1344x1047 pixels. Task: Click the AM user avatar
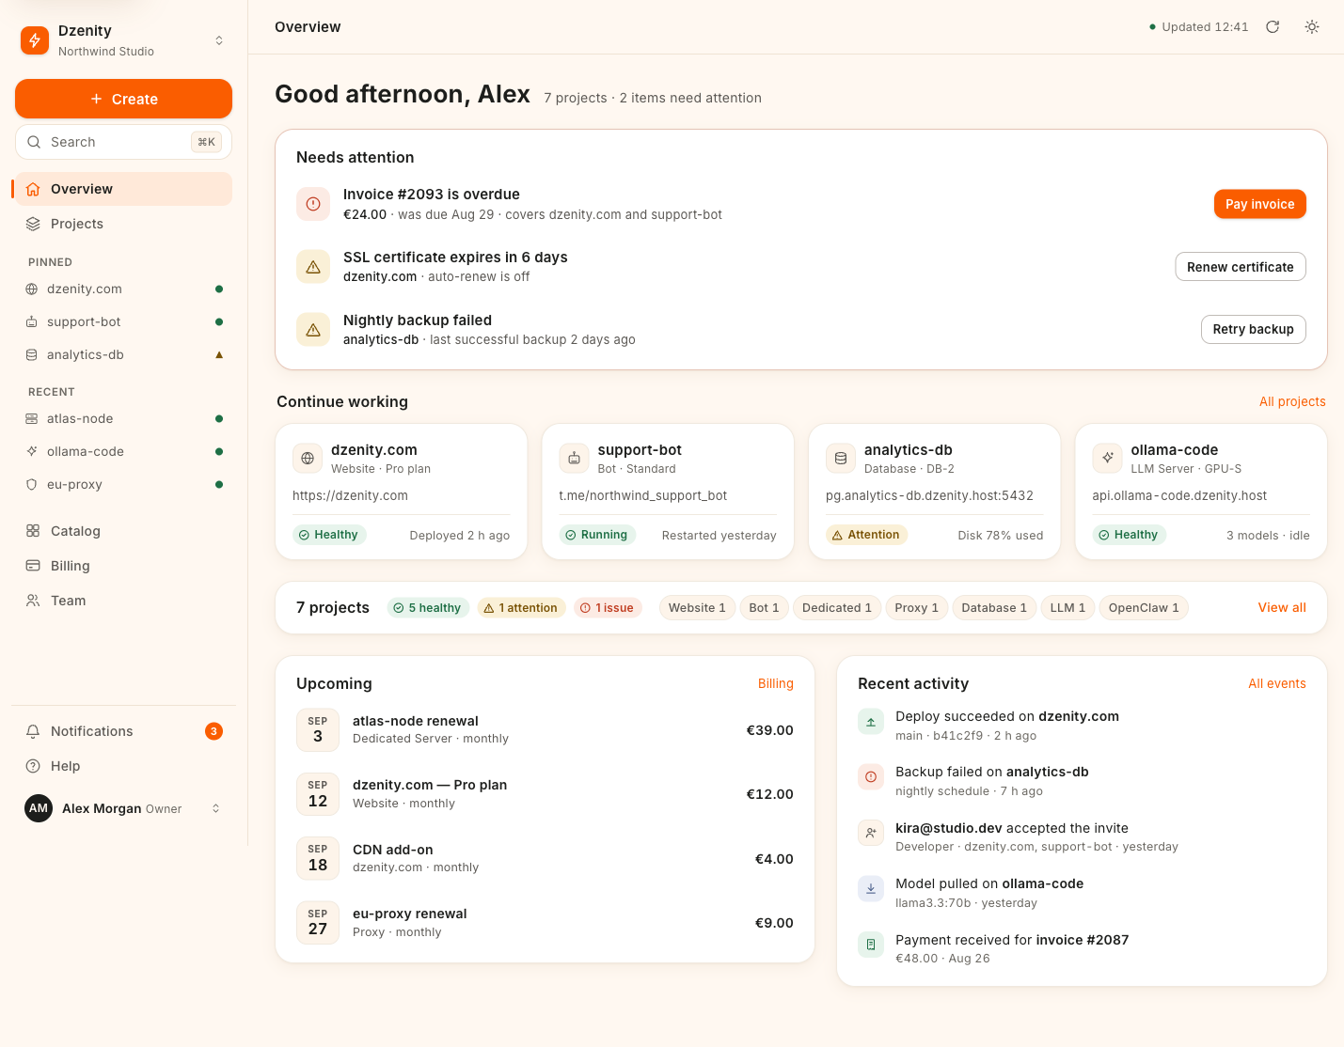pyautogui.click(x=39, y=808)
